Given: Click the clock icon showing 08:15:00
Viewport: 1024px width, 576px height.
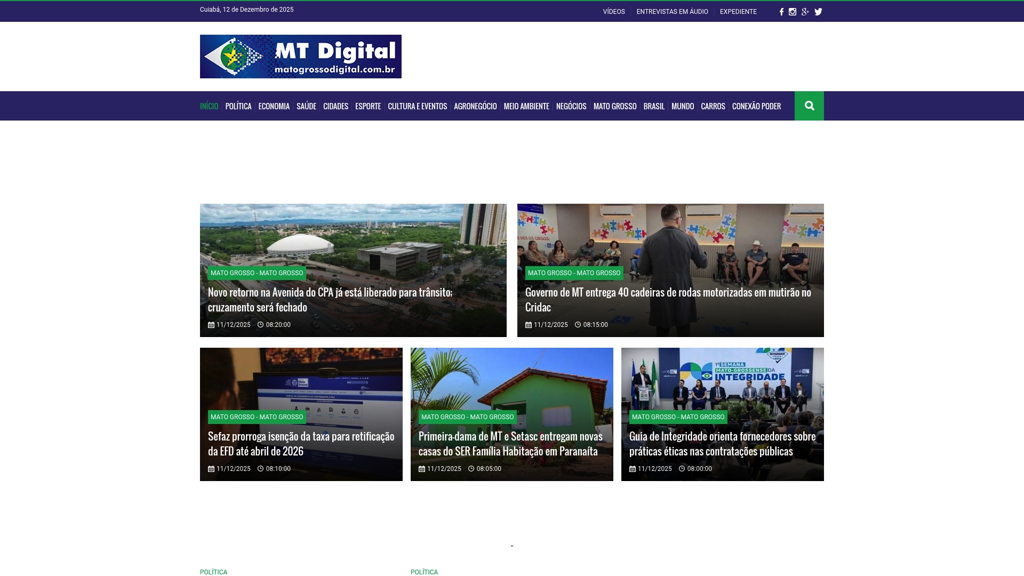Looking at the screenshot, I should pyautogui.click(x=578, y=324).
